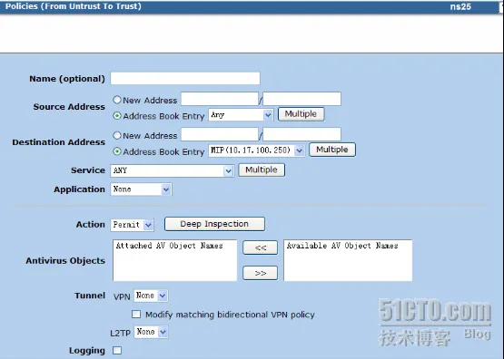
Task: Open the Tunnel VPN dropdown
Action: click(151, 296)
